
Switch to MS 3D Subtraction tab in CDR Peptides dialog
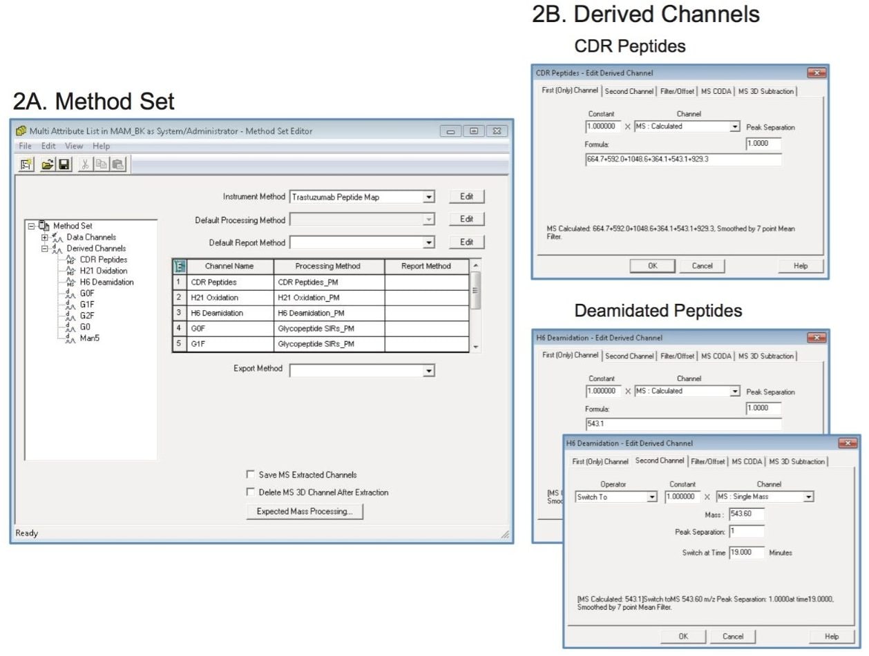coord(766,91)
